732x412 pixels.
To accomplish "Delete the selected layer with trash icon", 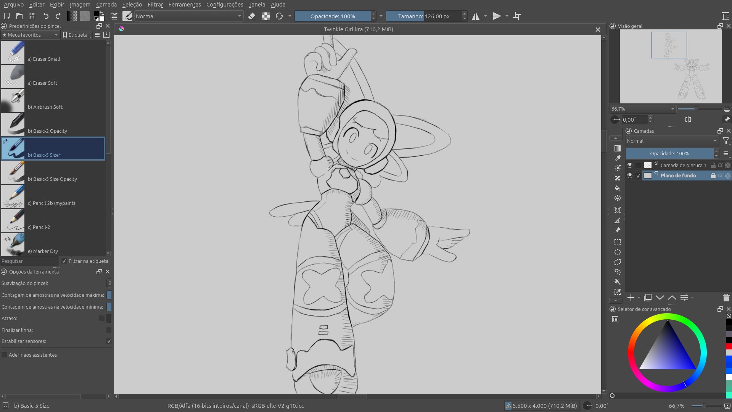I will click(726, 298).
